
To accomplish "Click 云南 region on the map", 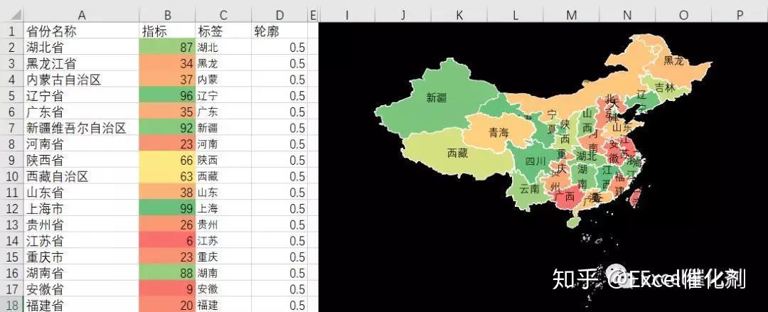I will pos(530,188).
